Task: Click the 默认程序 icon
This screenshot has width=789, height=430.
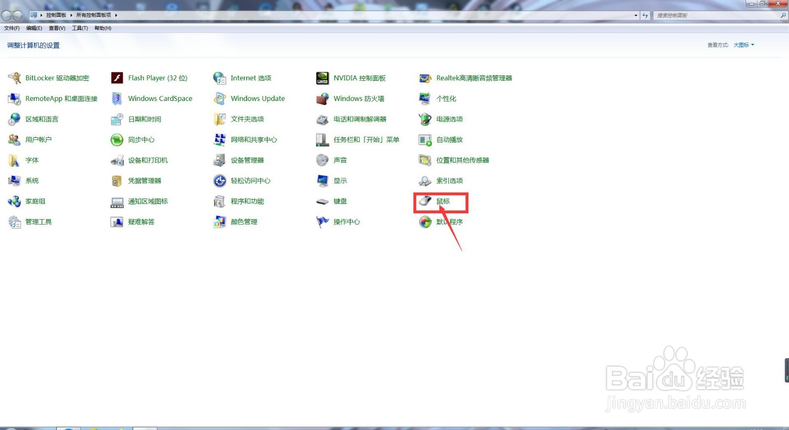Action: (x=425, y=222)
